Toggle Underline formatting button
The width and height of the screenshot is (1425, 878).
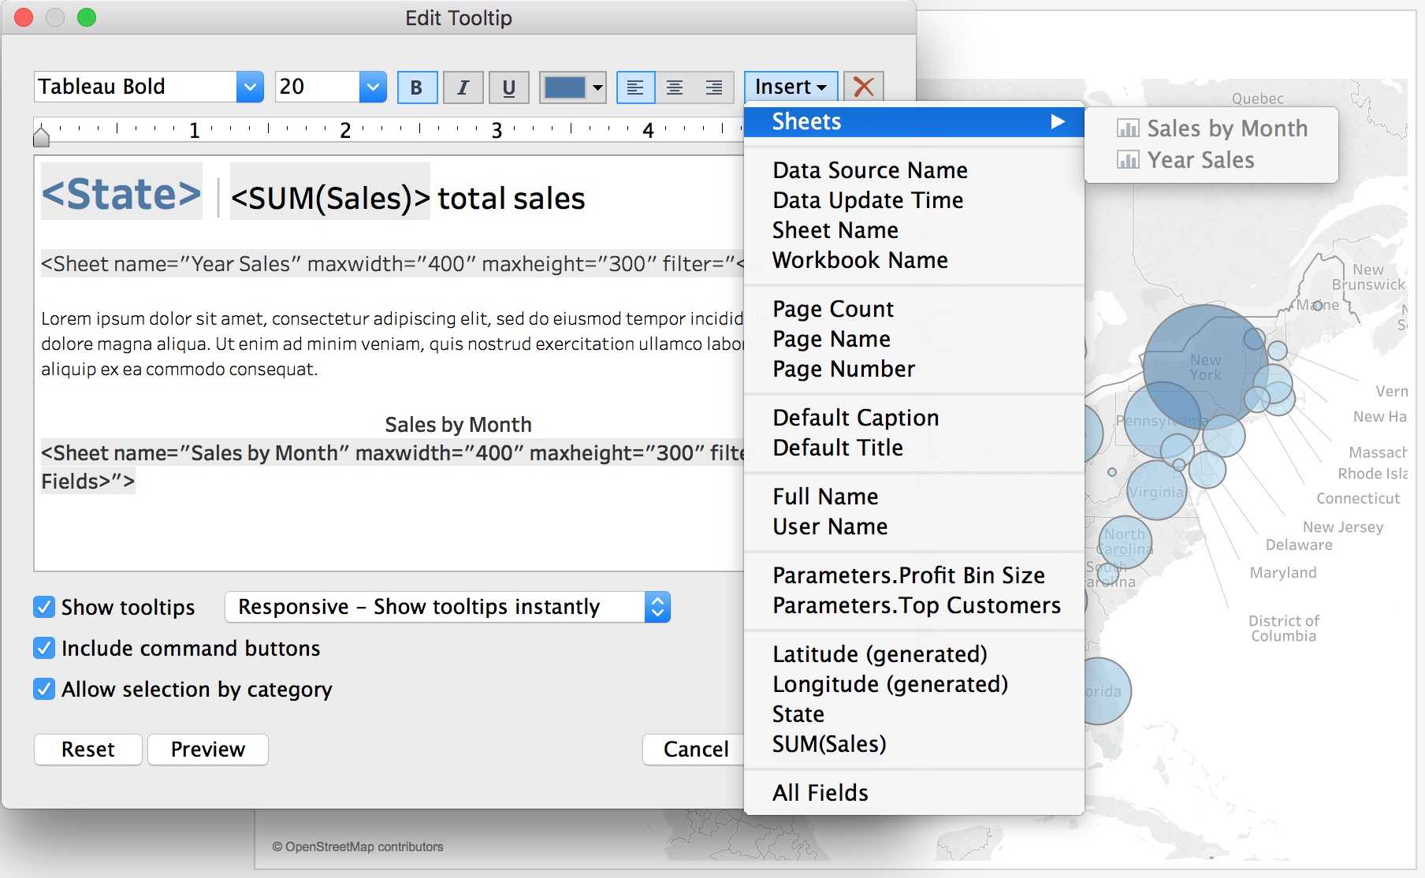(x=509, y=87)
